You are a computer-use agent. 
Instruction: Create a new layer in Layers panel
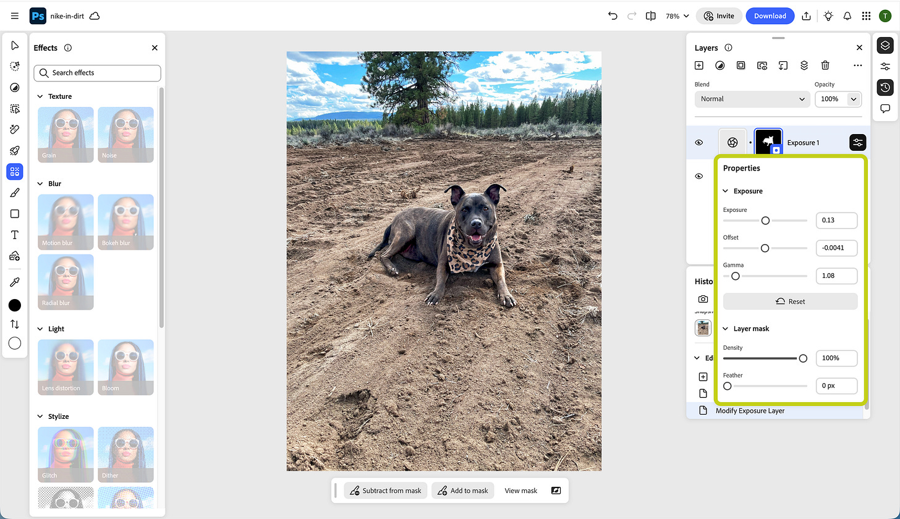[x=698, y=65]
